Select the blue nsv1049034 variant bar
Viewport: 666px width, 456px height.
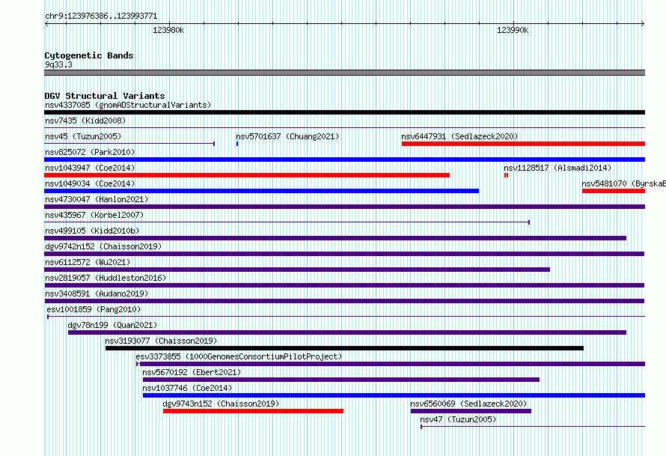coord(262,191)
